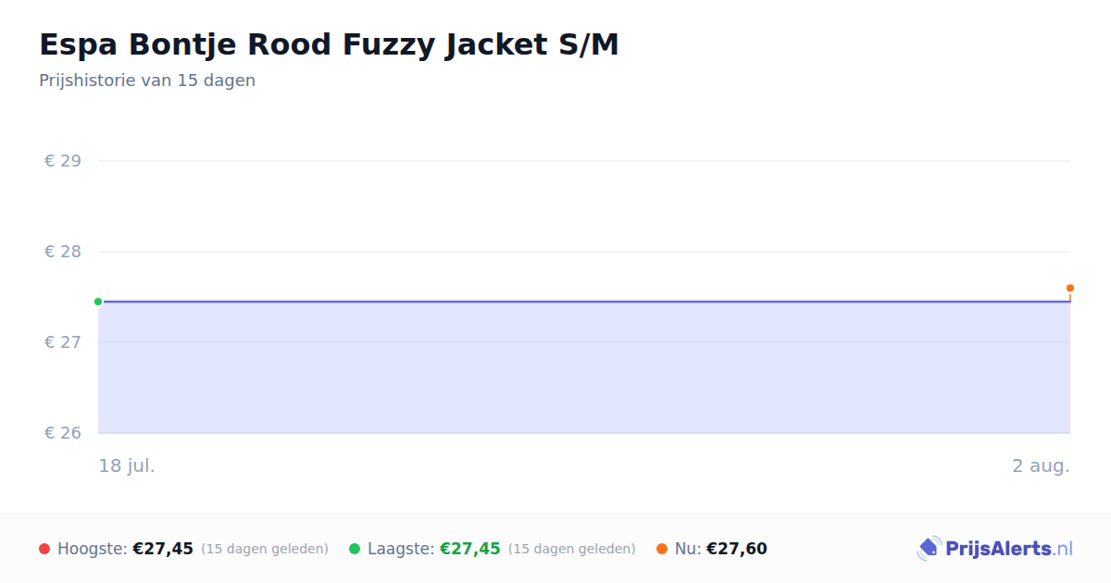Click the 18 jul. date label
Image resolution: width=1111 pixels, height=583 pixels.
point(127,465)
